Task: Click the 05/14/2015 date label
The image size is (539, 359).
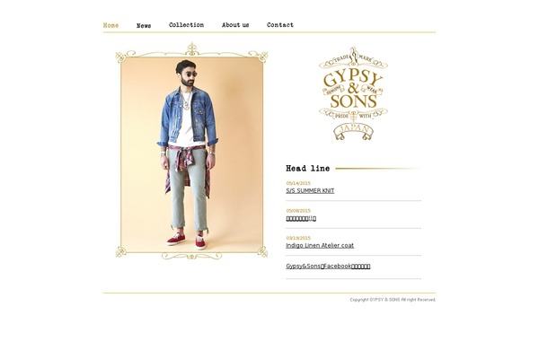Action: (298, 183)
